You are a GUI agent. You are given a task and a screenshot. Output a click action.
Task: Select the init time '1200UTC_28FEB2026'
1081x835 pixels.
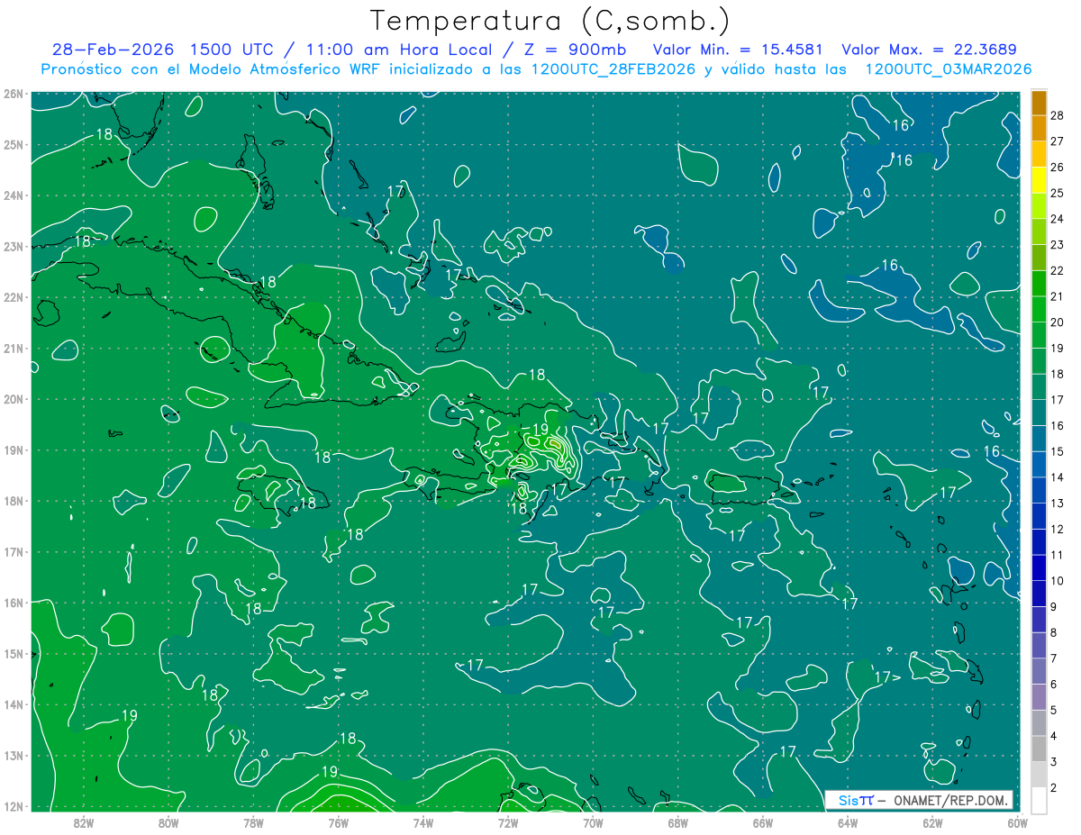(x=613, y=69)
